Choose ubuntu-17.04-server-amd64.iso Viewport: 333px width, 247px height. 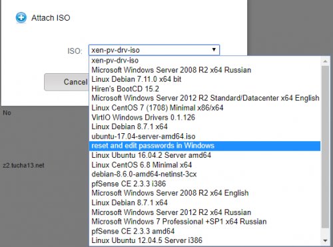point(204,136)
